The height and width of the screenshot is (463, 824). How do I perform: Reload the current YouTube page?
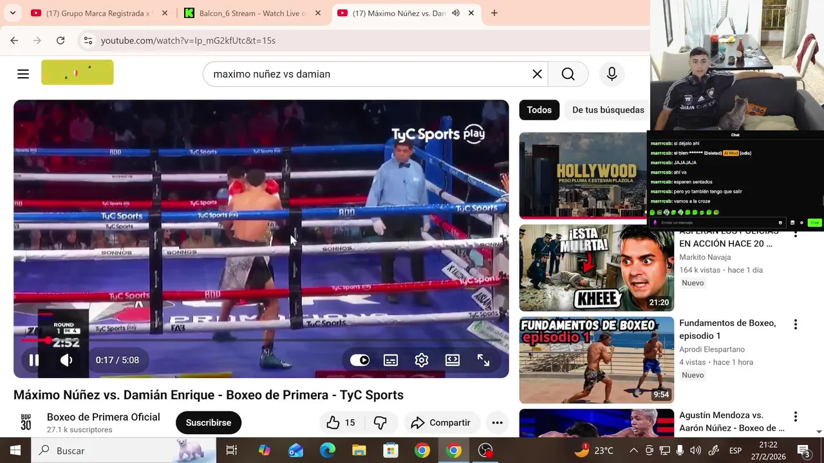tap(61, 41)
